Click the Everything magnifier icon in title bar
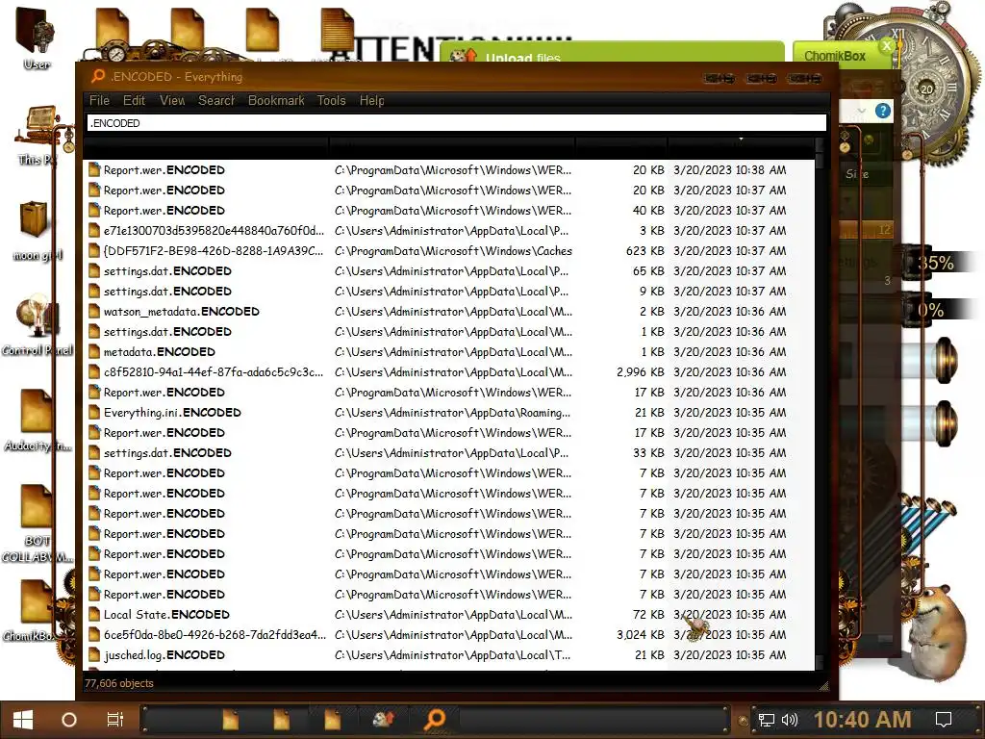This screenshot has width=985, height=739. (x=97, y=77)
